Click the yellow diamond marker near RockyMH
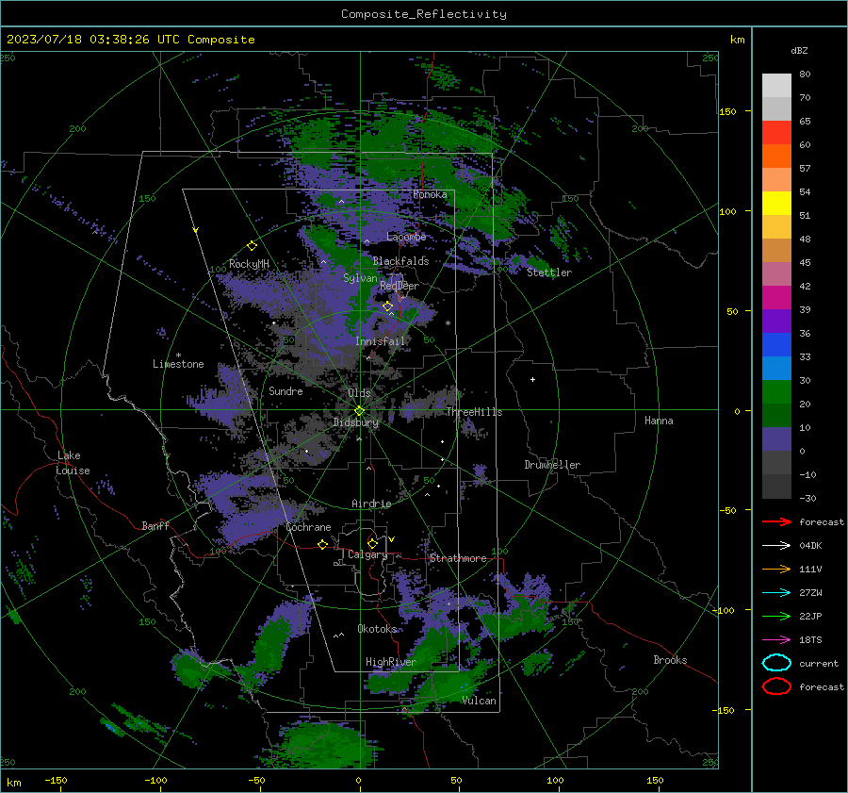 click(252, 246)
